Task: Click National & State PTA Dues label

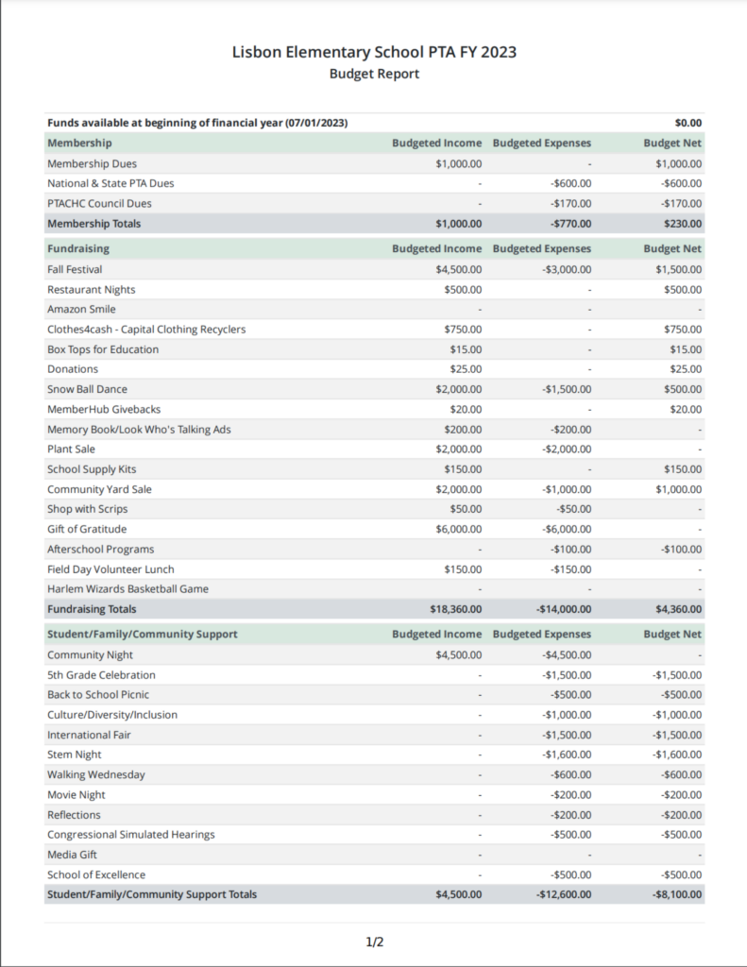Action: coord(110,183)
